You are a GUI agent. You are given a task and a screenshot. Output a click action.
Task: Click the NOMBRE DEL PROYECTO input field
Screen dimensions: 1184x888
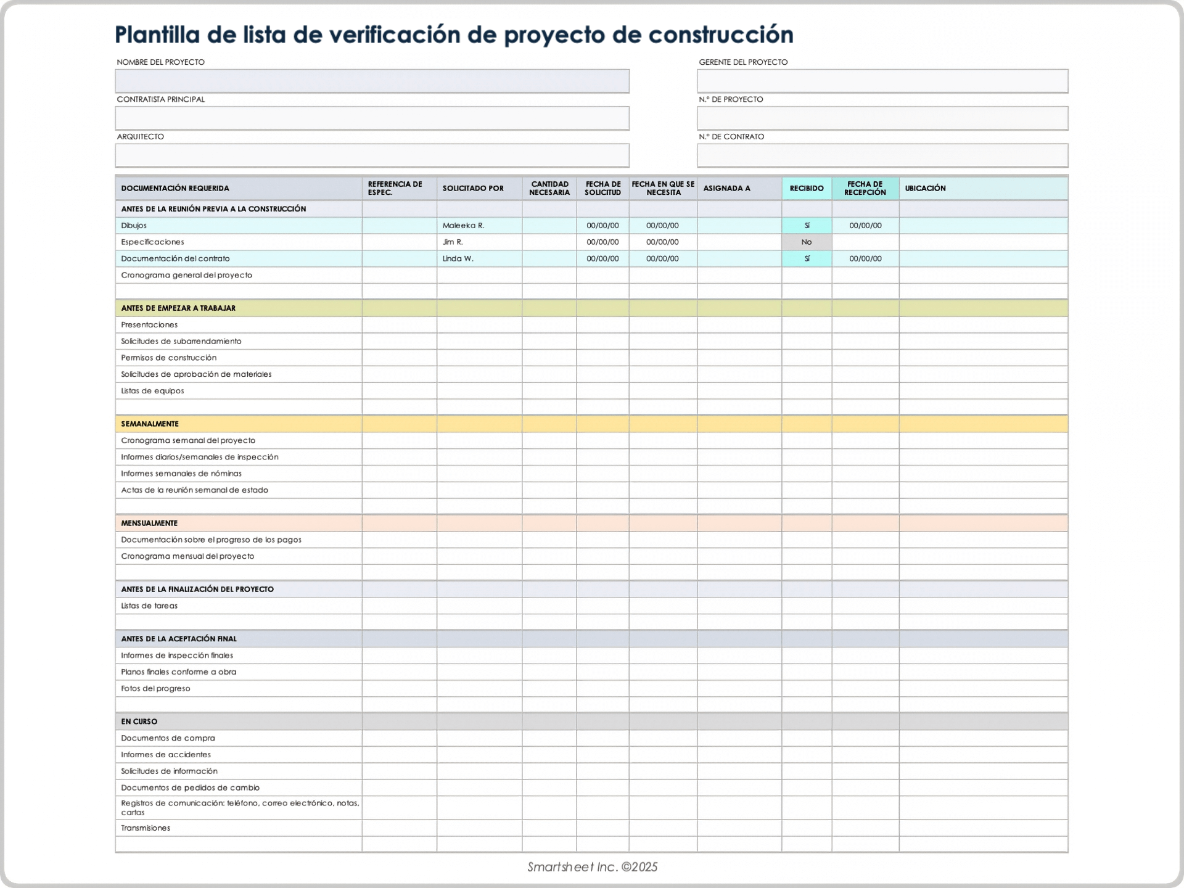click(x=371, y=81)
